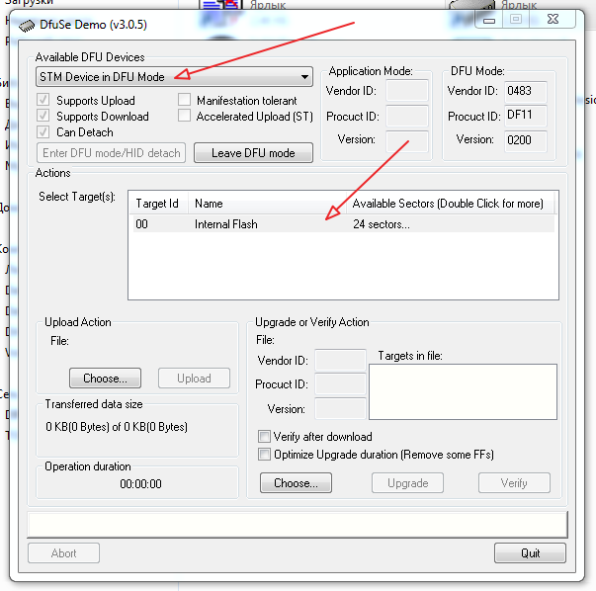
Task: Click file Procuct ID field in Upgrade group
Action: point(340,383)
